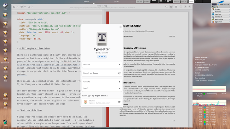This screenshot has height=129, width=230.
Task: Click the CPU usage history graph
Action: pyautogui.click(x=209, y=102)
